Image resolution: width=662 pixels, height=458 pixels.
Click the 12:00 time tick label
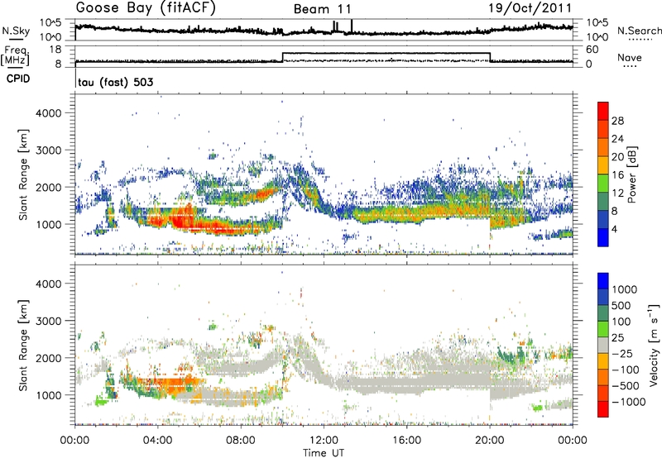tap(324, 441)
